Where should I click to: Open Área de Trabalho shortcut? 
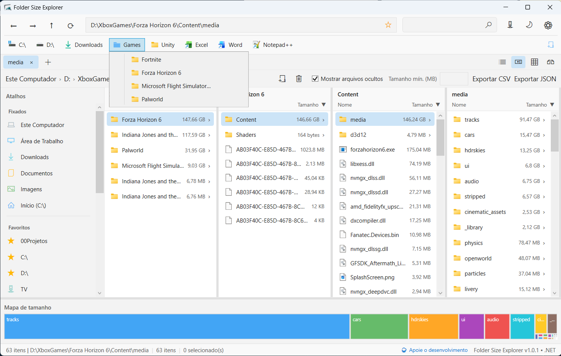pos(42,141)
